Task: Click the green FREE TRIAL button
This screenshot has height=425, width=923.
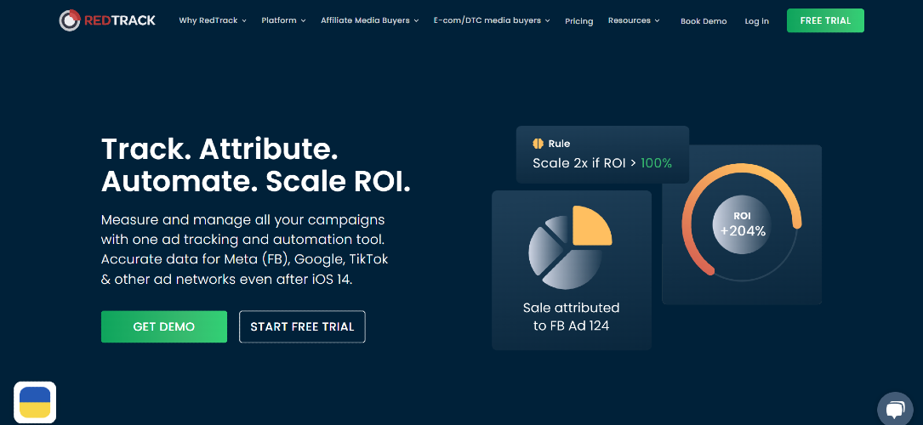Action: point(825,20)
